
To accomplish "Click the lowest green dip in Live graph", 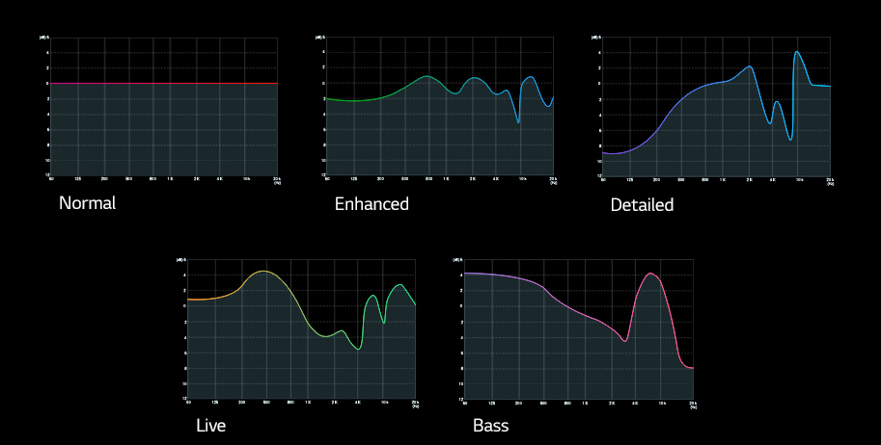I will click(359, 349).
